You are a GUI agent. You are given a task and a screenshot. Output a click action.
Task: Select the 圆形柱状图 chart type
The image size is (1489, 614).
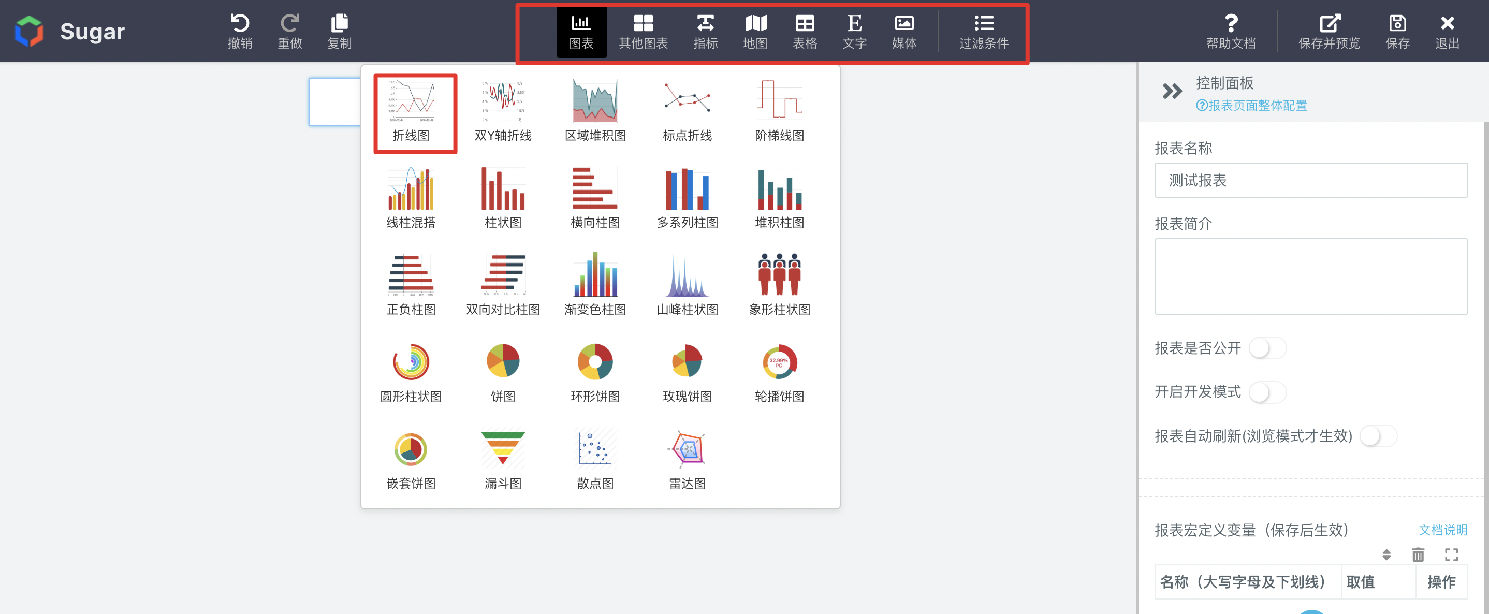[x=411, y=372]
